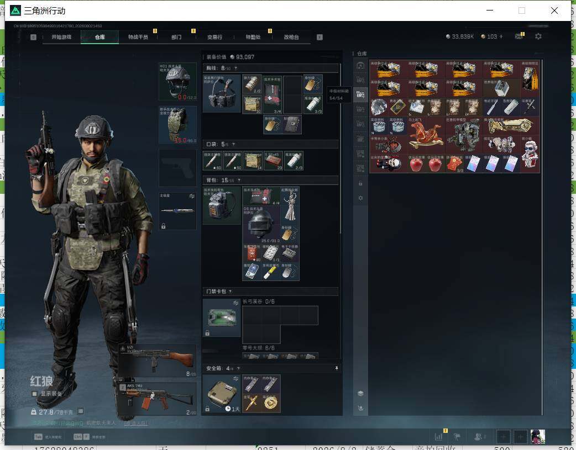
Task: Click the empty pistol slot
Action: 177,168
